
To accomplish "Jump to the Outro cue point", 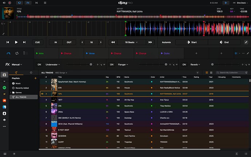I will 171,54.
